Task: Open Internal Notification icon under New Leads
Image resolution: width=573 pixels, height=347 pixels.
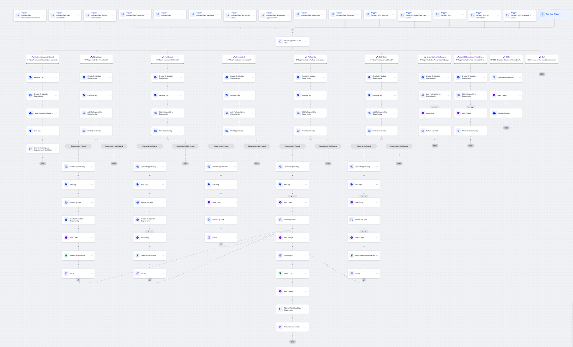Action: 66,255
